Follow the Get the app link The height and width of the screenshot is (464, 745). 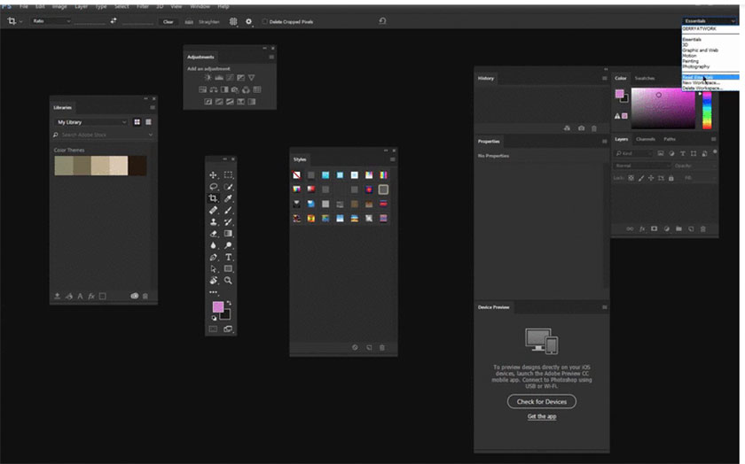pos(542,416)
